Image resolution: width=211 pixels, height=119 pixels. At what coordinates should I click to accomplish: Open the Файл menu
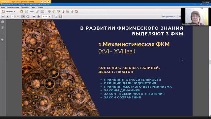tap(3, 7)
